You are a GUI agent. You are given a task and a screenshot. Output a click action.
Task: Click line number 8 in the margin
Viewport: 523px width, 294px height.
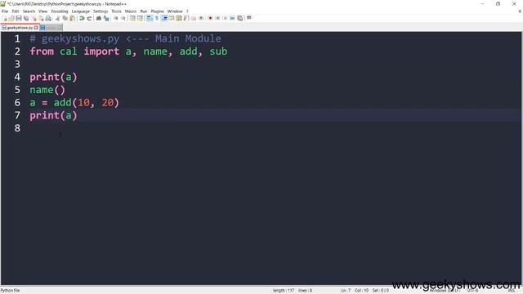[x=17, y=128]
